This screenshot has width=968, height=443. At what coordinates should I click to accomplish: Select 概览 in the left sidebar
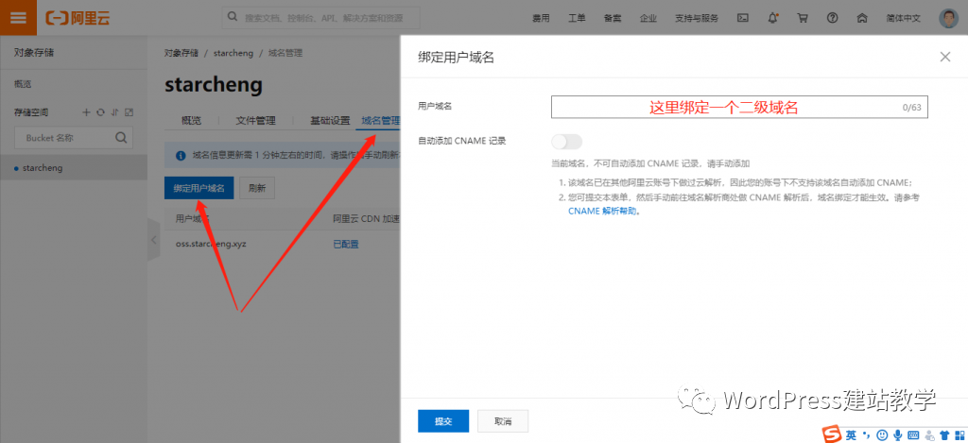(23, 84)
